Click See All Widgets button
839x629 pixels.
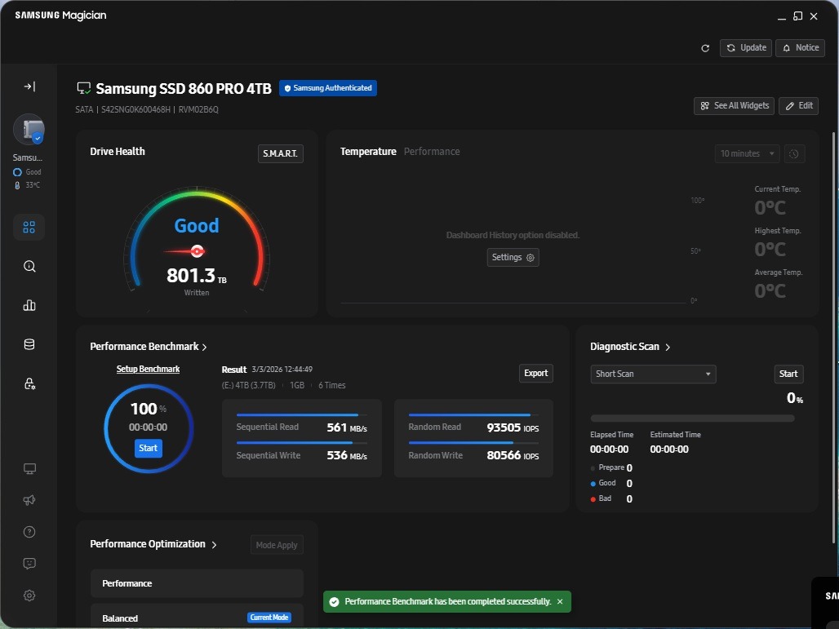[x=735, y=106]
